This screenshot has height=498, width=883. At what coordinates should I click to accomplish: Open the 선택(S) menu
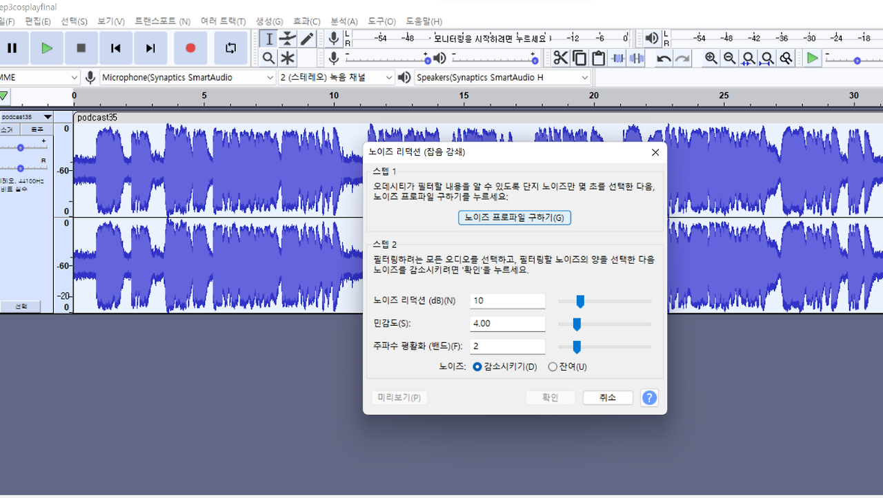point(75,21)
